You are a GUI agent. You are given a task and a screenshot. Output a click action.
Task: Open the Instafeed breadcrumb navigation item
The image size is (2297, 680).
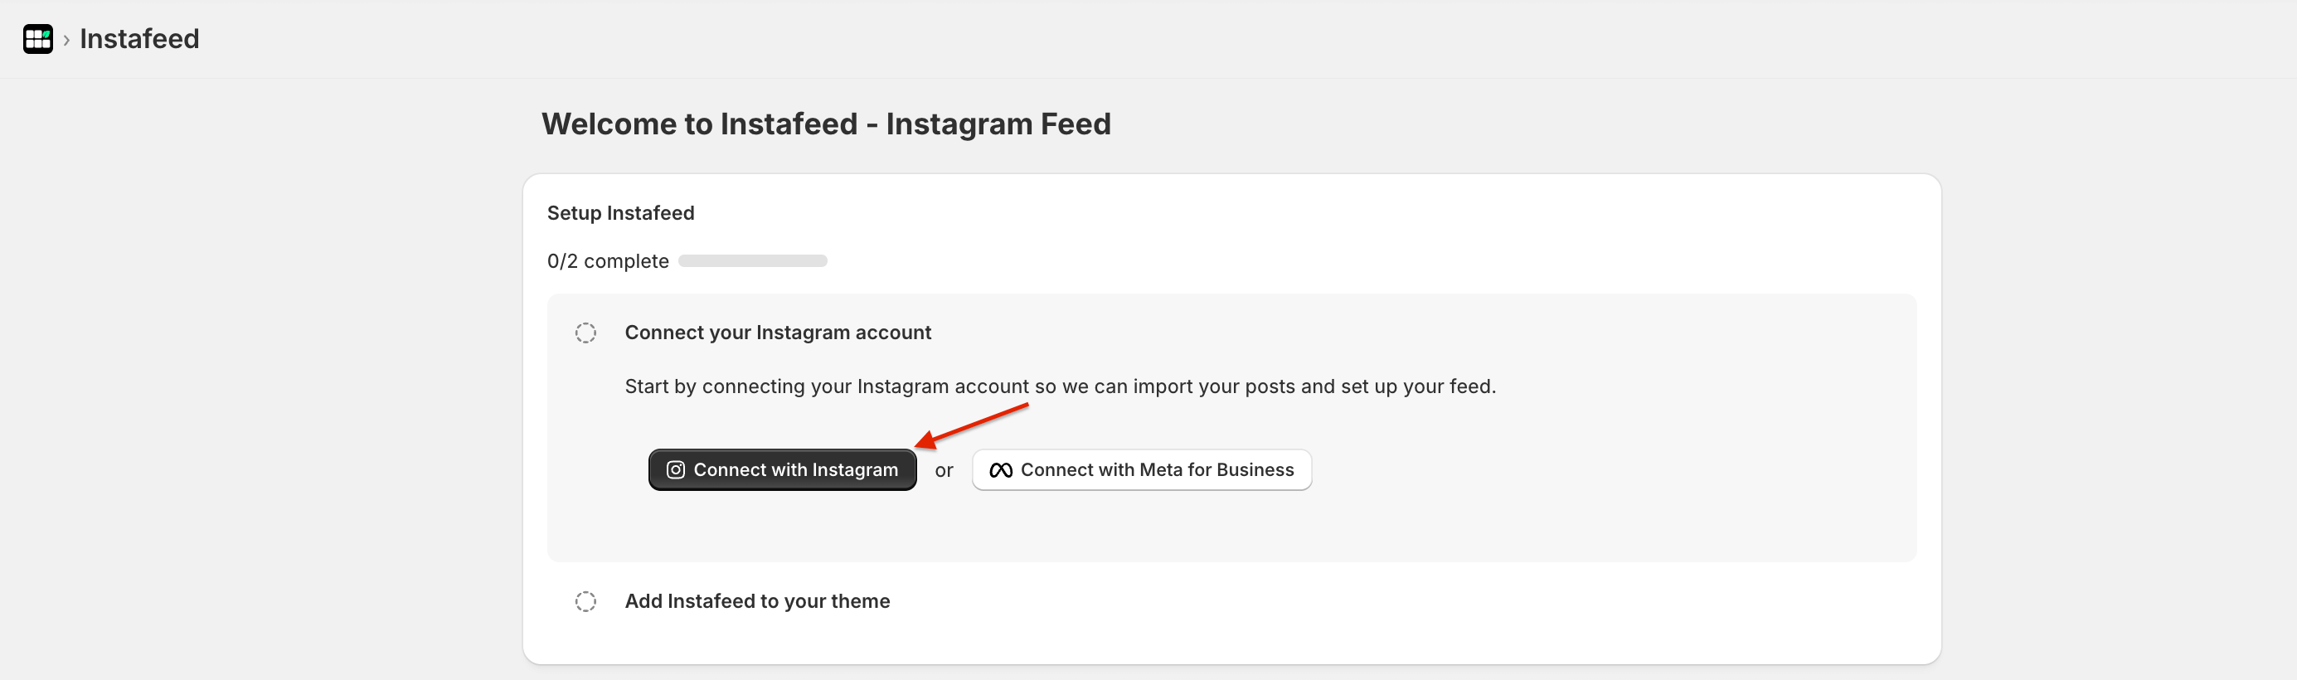point(138,38)
